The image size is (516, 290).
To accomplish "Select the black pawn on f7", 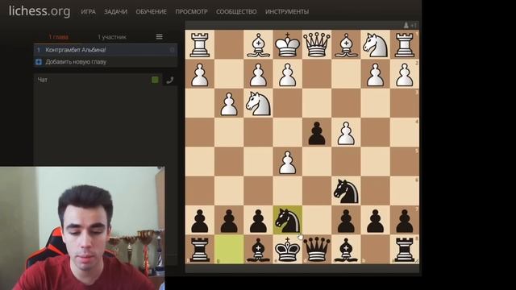I will 258,220.
